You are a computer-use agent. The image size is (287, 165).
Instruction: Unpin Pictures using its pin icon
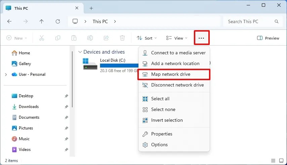(x=66, y=128)
